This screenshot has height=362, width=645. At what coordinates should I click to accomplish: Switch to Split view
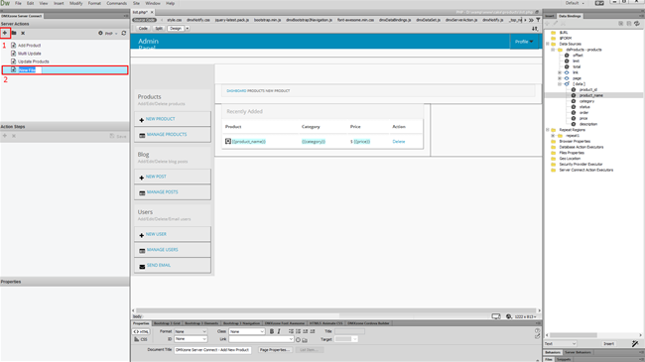[159, 29]
